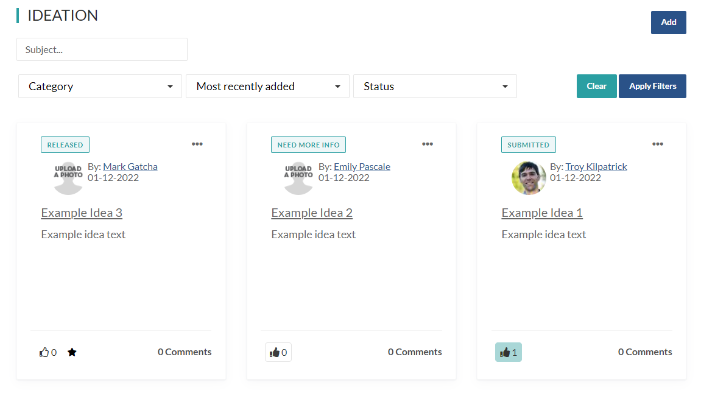Click the thumbs up on Example Idea 1
This screenshot has width=701, height=396.
point(508,352)
